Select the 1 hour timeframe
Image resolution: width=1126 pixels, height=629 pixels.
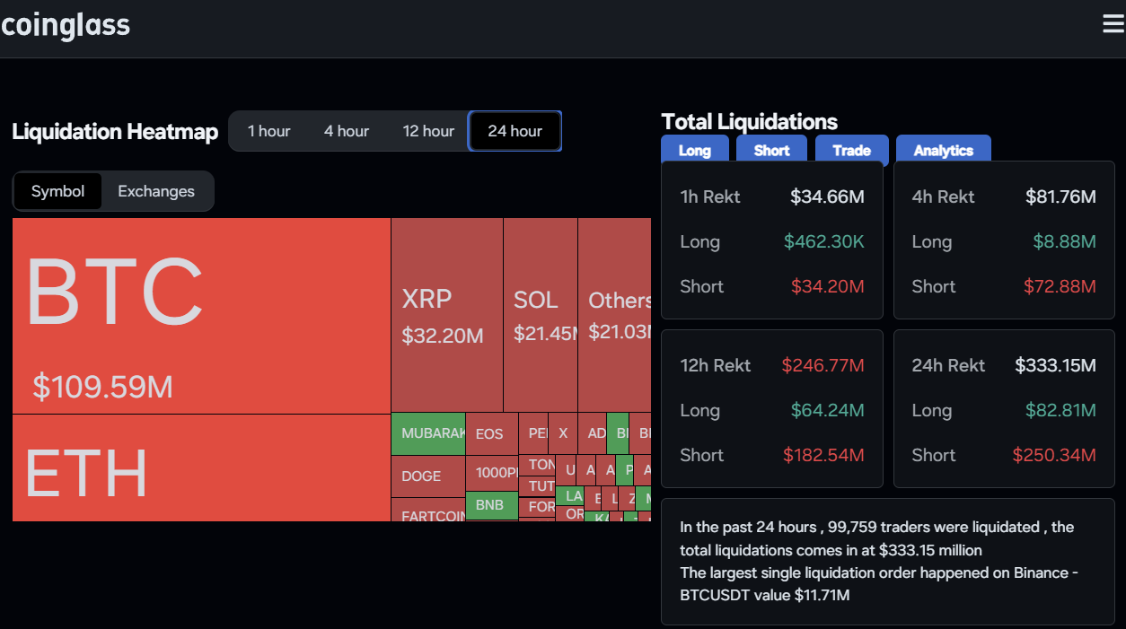[x=268, y=131]
